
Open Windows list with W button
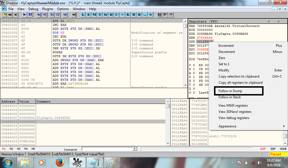click(x=106, y=15)
